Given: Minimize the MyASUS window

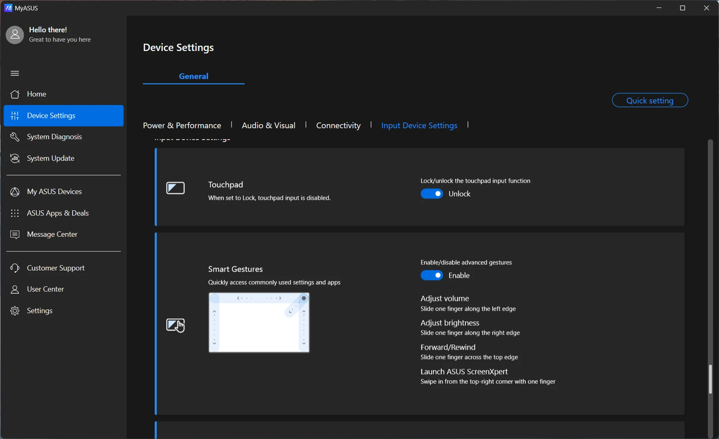Looking at the screenshot, I should pyautogui.click(x=659, y=8).
